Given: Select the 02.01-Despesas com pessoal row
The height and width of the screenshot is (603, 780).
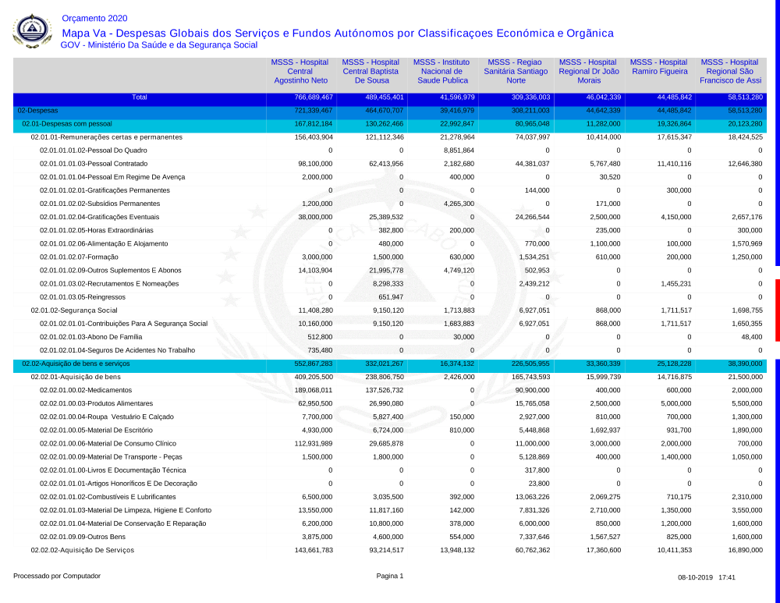Looking at the screenshot, I should click(x=67, y=124).
